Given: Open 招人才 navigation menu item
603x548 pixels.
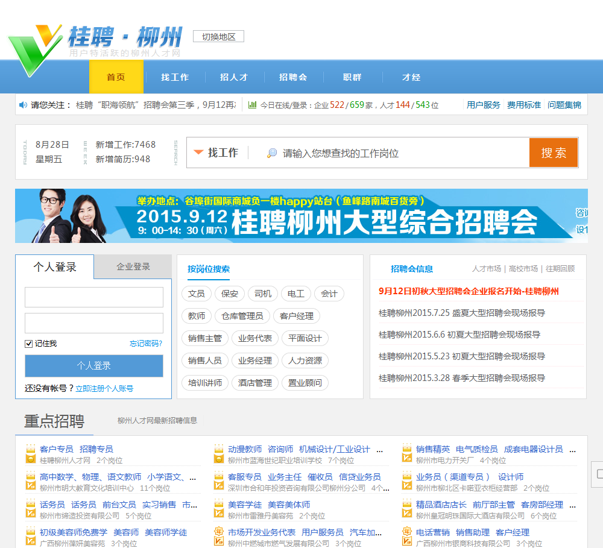Looking at the screenshot, I should click(x=234, y=77).
